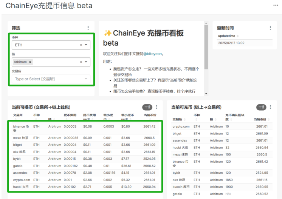This screenshot has height=199, width=282.
Task: Select bitget row in 当前可提币 table
Action: [x=85, y=145]
